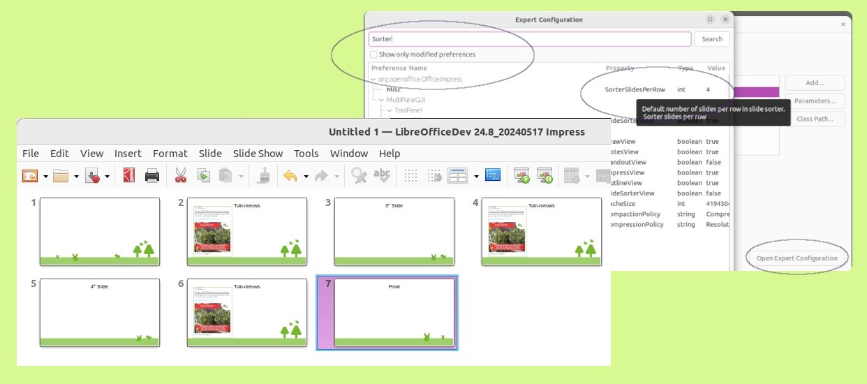
Task: Click the Print toolbar icon
Action: point(152,176)
